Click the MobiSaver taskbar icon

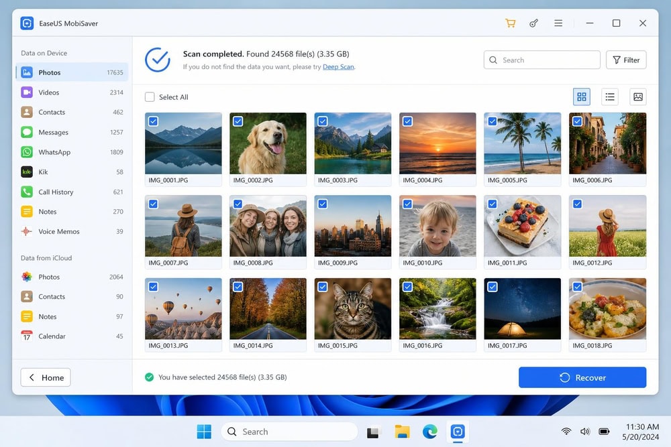(x=458, y=432)
